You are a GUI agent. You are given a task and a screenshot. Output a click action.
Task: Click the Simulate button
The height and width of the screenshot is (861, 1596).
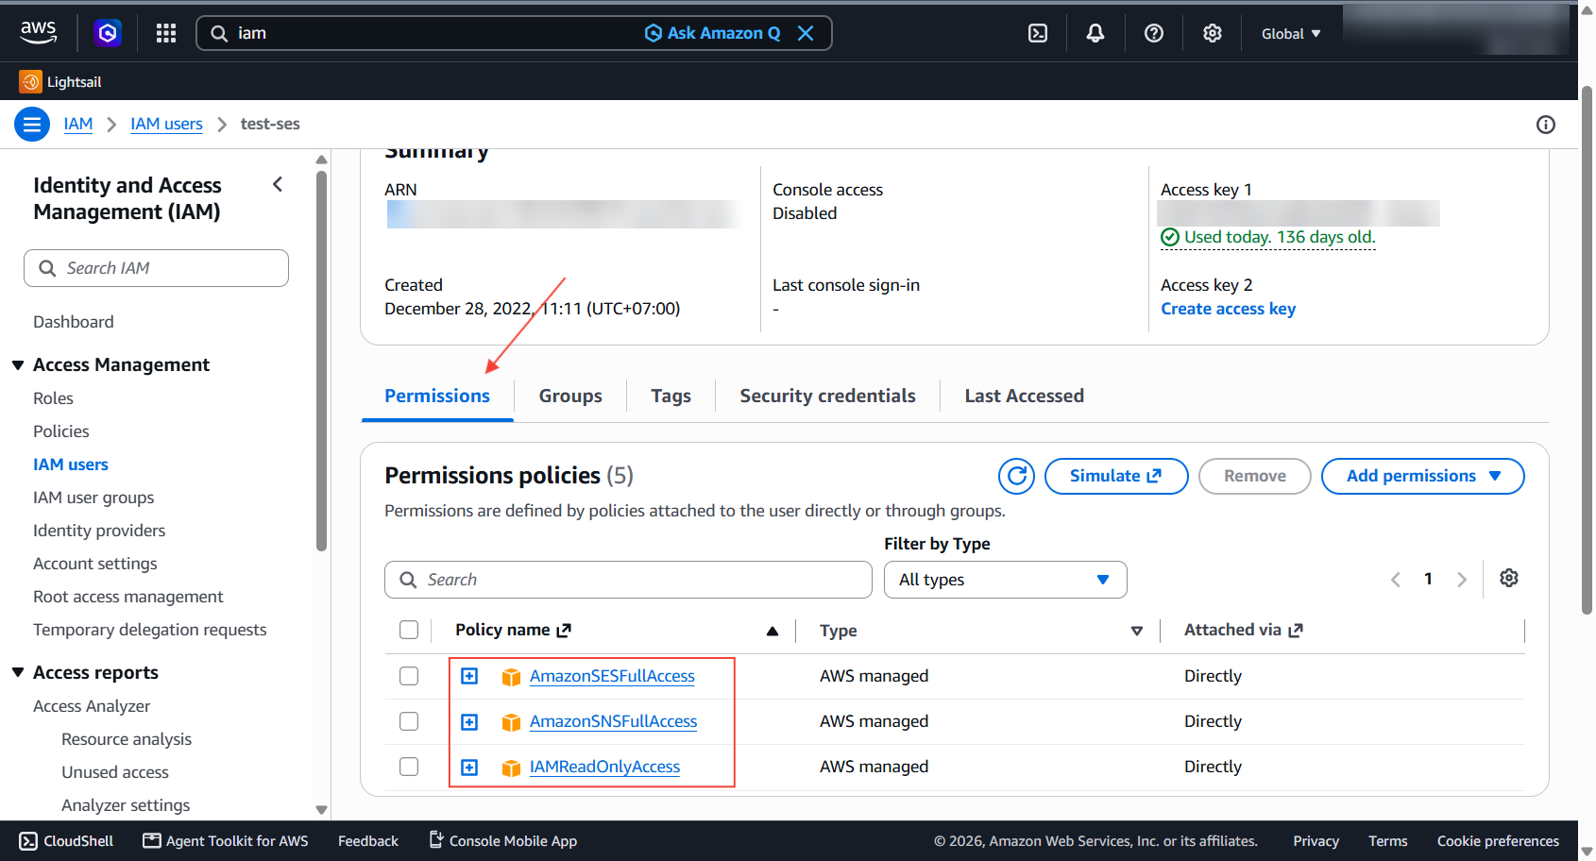tap(1116, 476)
